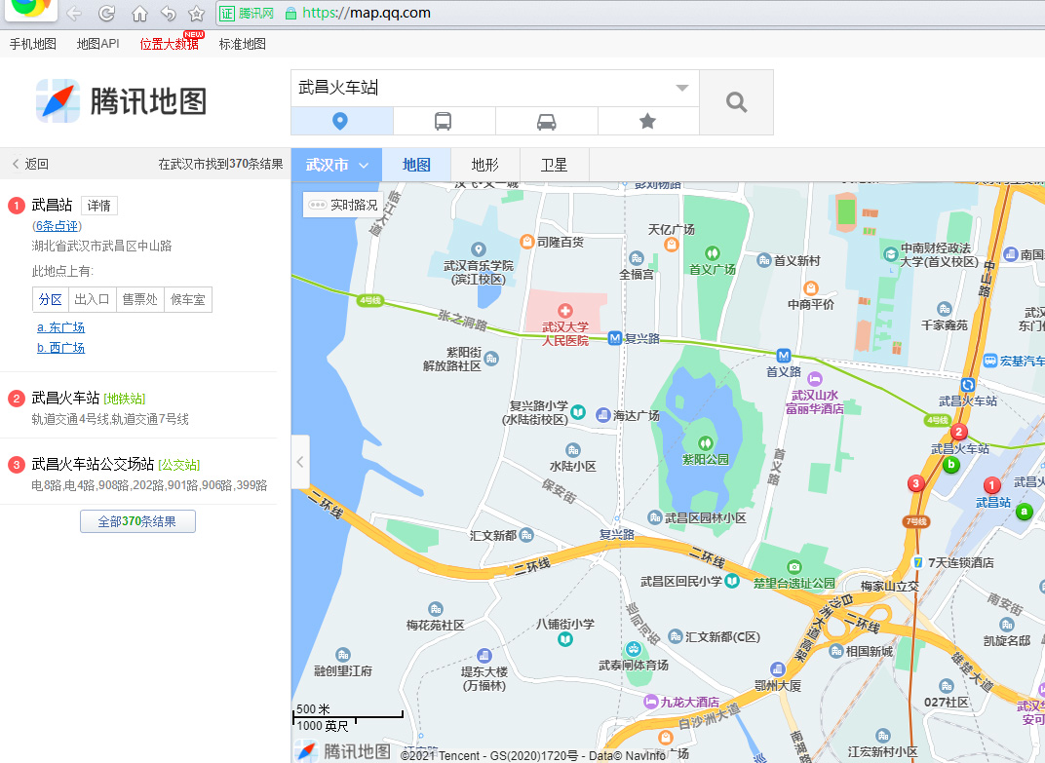
Task: Click the 中商平价 shopping icon
Action: [x=810, y=288]
